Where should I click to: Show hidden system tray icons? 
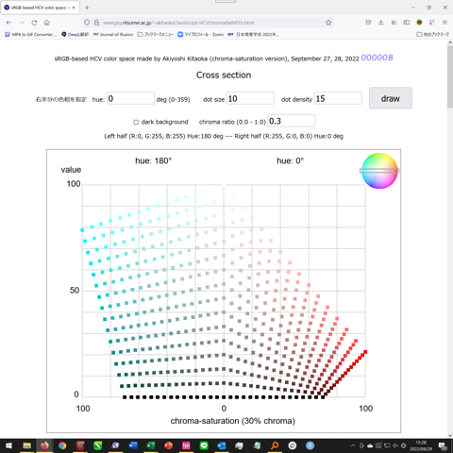(353, 445)
